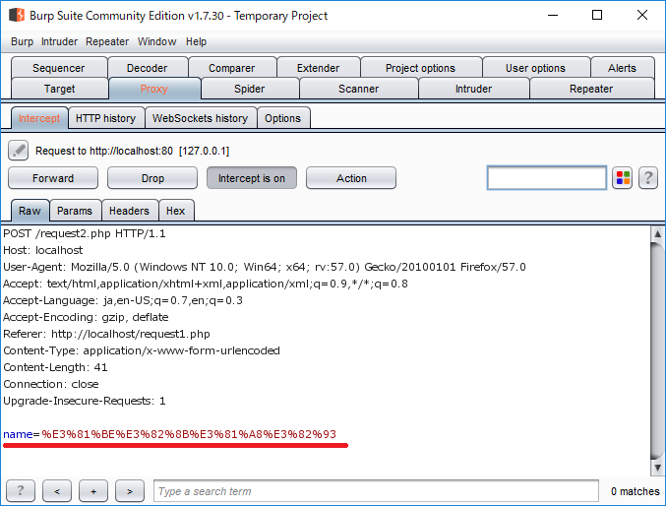
Task: Open the Action menu button
Action: click(351, 178)
